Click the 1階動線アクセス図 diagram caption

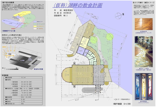(x=9, y=30)
